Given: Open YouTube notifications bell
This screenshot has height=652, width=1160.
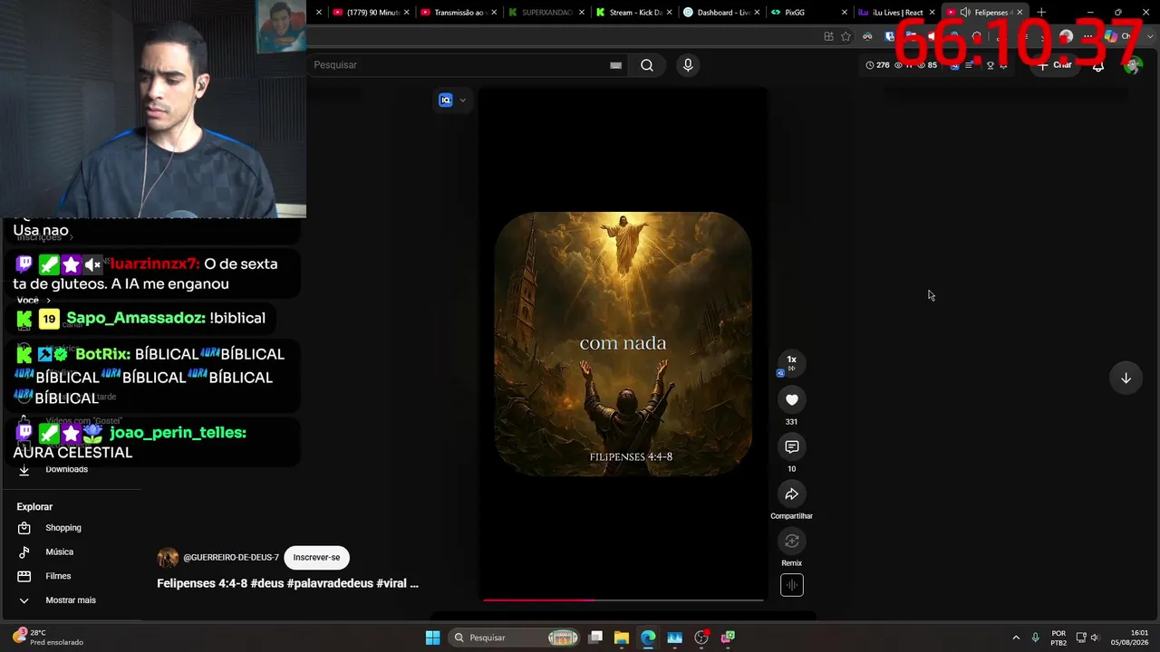Looking at the screenshot, I should [x=1098, y=65].
